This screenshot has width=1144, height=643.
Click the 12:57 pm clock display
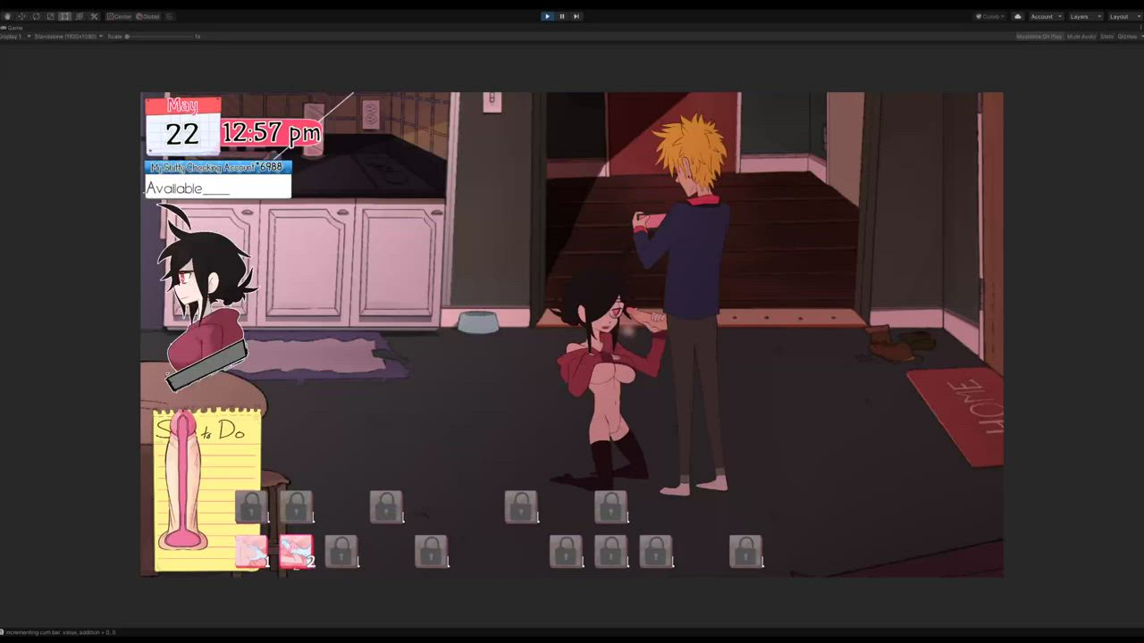click(x=271, y=134)
